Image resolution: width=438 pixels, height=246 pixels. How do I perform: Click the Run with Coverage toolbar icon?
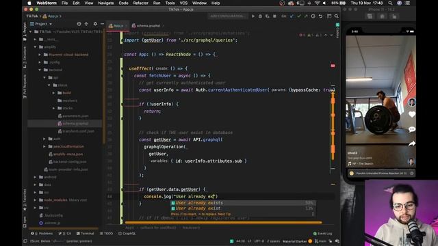coord(268,16)
